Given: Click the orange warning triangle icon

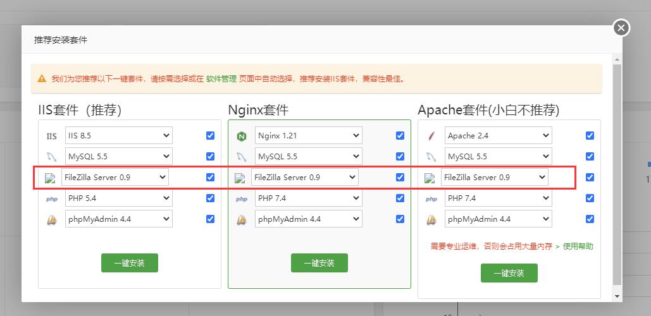Looking at the screenshot, I should tap(42, 78).
